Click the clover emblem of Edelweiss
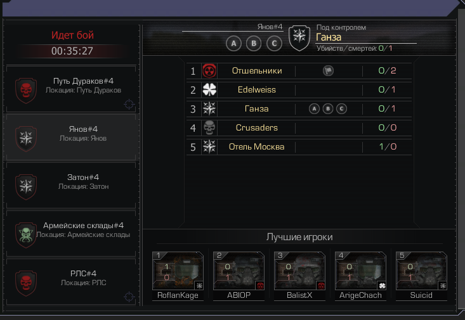 (209, 90)
